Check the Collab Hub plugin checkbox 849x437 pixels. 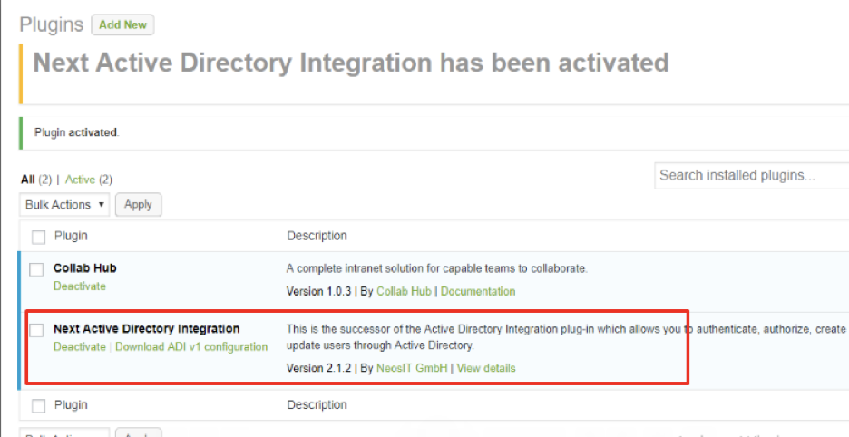pyautogui.click(x=36, y=269)
